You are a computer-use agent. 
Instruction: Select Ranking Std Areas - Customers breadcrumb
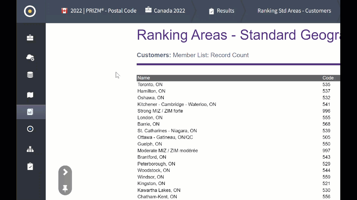point(294,11)
